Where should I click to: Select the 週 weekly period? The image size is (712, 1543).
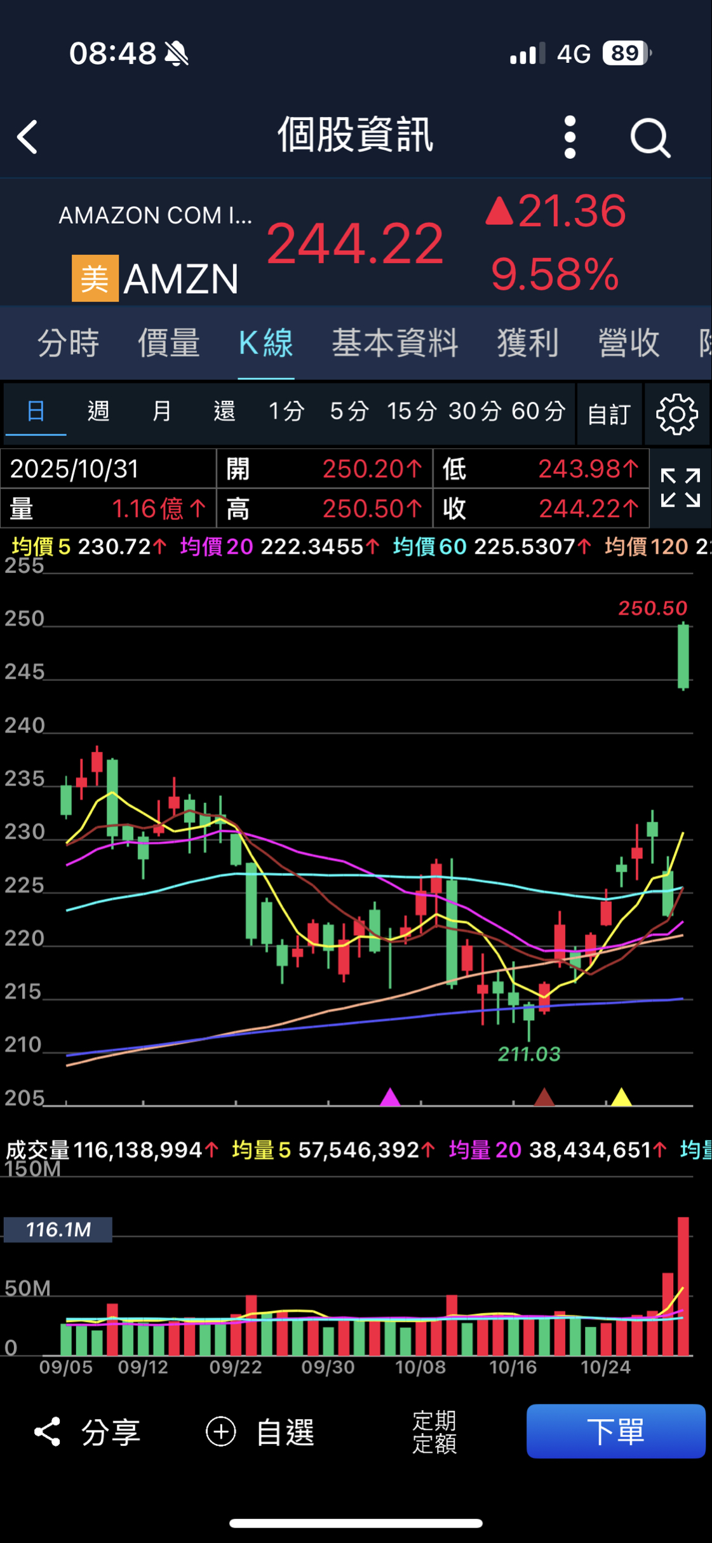coord(98,411)
